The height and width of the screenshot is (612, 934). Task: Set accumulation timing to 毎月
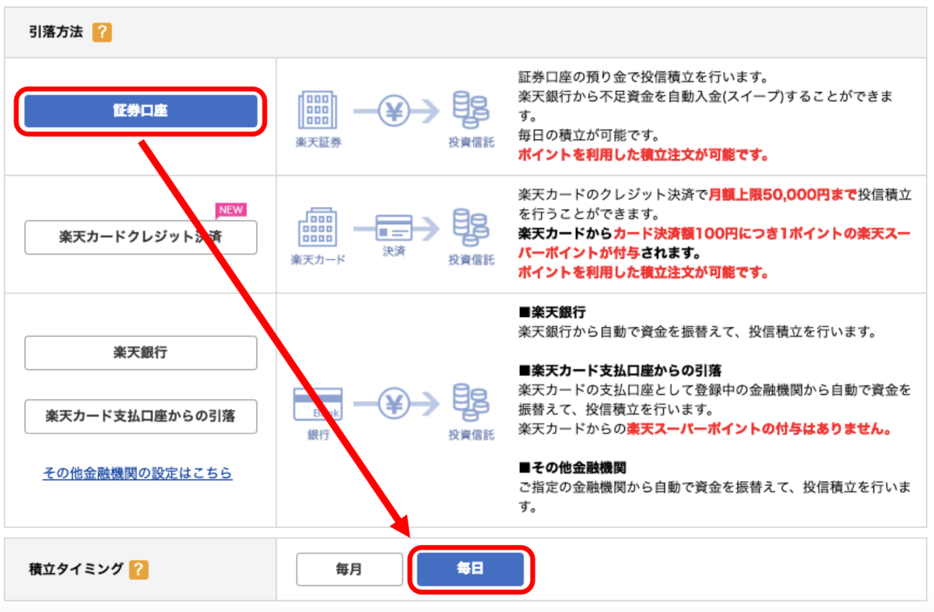(349, 569)
